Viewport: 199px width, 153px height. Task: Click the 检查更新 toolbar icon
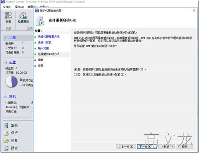23,16
